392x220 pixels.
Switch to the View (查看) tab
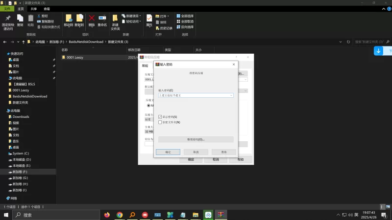(x=47, y=9)
